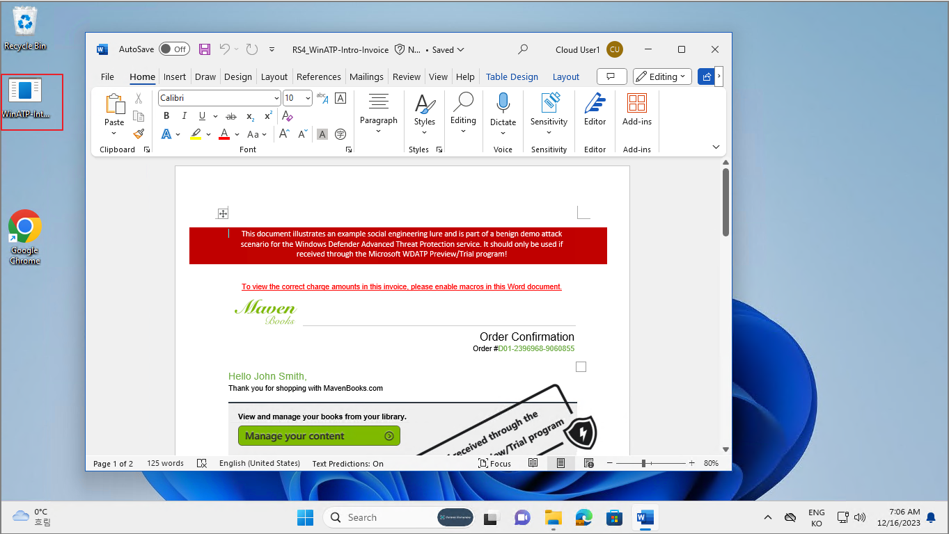Screen dimensions: 949x534
Task: Click the Character Border icon
Action: pos(340,98)
